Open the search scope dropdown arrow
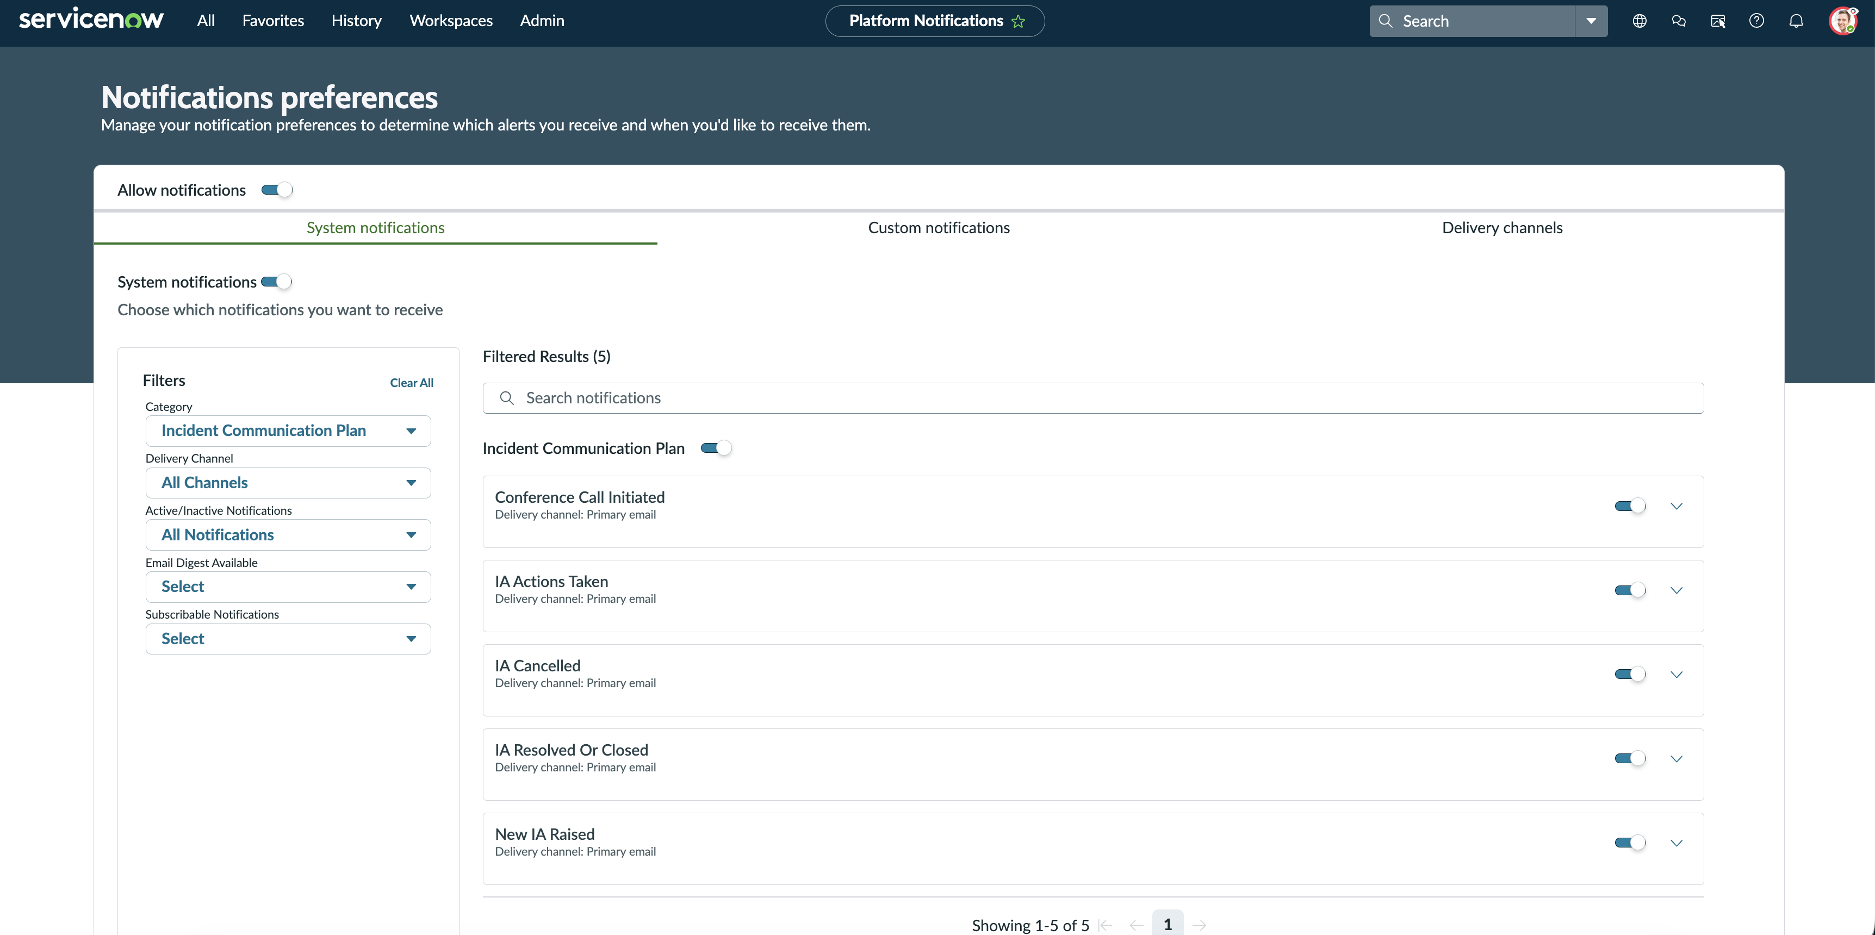 point(1591,21)
